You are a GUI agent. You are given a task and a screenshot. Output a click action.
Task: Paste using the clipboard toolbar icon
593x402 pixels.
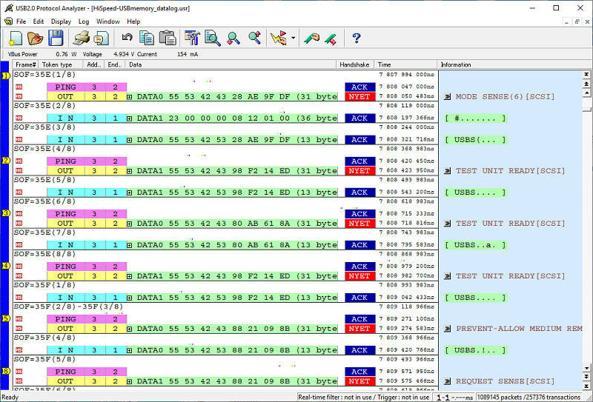click(x=168, y=38)
